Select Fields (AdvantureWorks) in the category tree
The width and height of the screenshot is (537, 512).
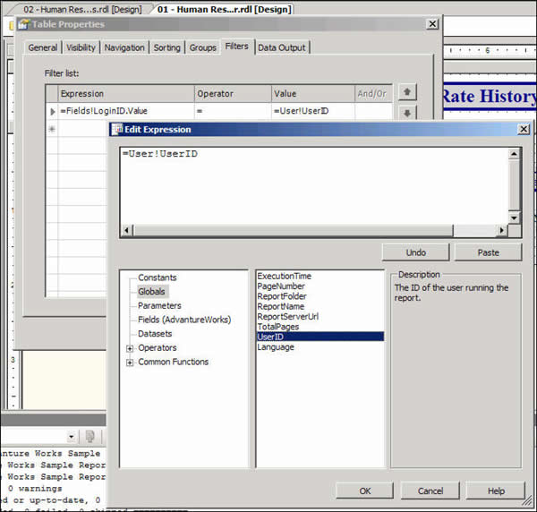pos(183,320)
